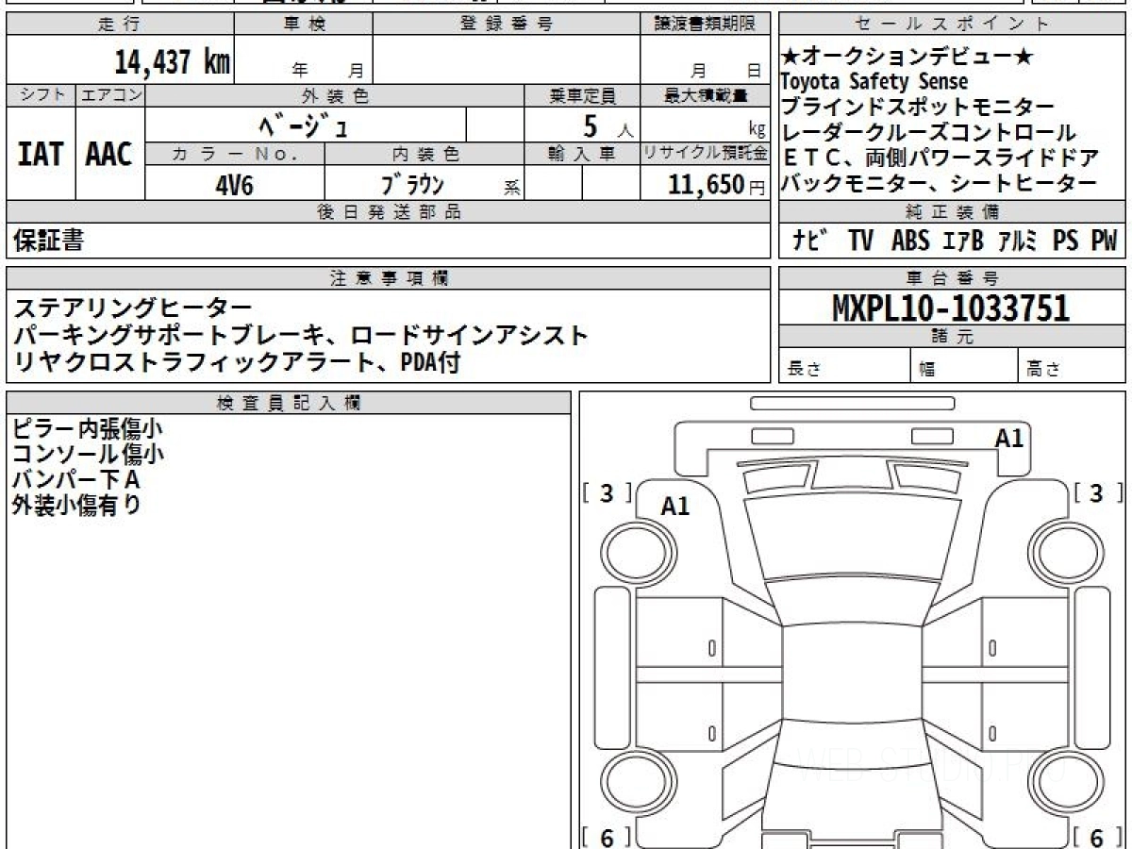Click the TV equipment label
This screenshot has width=1132, height=849.
[860, 241]
